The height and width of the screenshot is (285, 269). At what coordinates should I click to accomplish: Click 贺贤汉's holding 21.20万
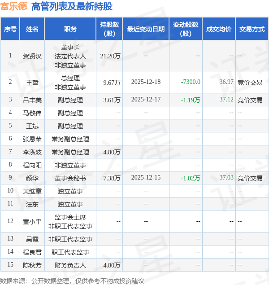[110, 56]
